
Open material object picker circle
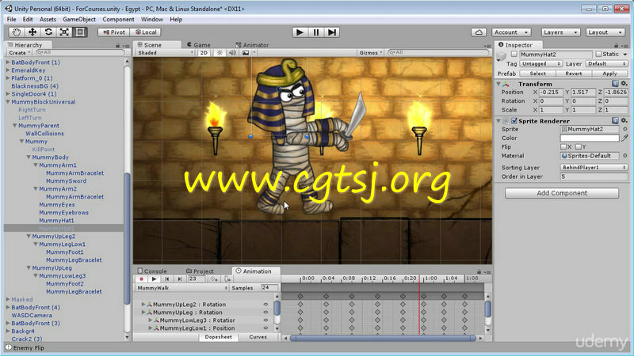(624, 156)
